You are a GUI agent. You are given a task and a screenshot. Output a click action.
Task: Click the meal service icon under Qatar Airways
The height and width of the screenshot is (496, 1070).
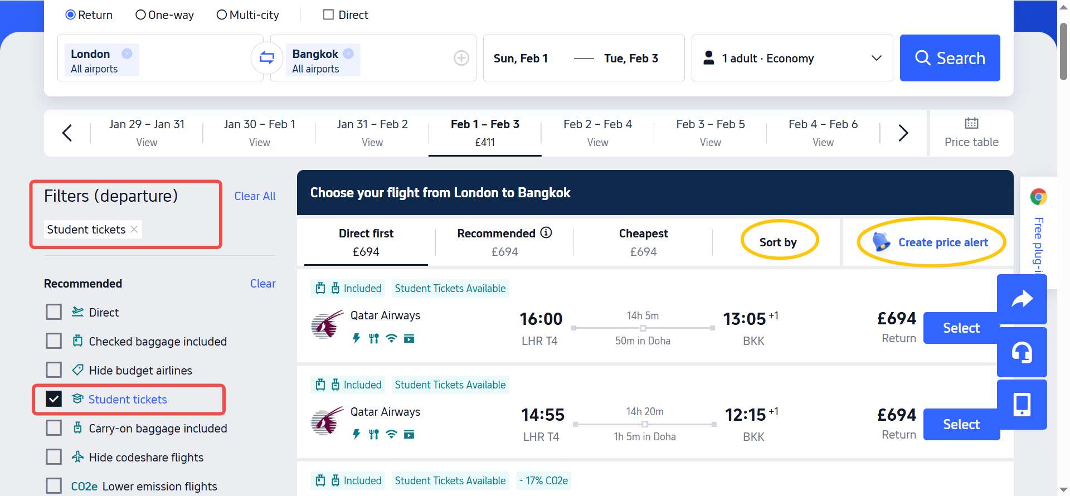point(373,338)
